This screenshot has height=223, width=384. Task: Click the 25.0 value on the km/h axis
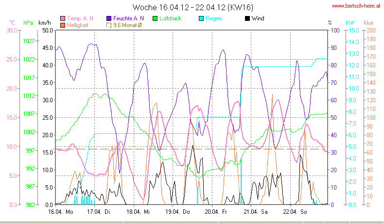(x=48, y=118)
